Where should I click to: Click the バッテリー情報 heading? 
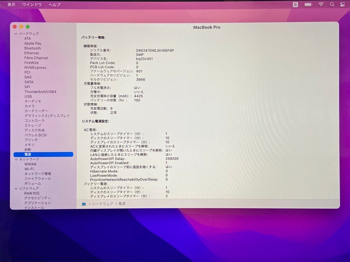point(93,38)
